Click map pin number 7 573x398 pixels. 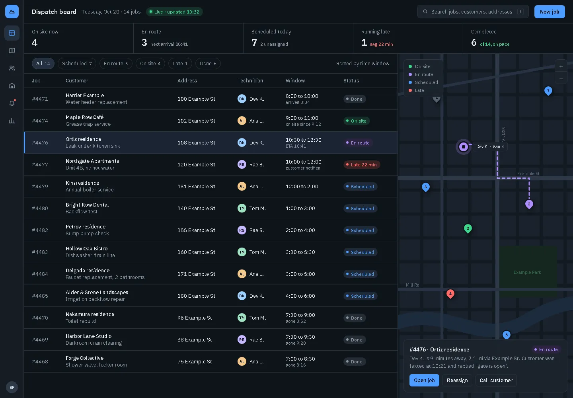pos(548,91)
